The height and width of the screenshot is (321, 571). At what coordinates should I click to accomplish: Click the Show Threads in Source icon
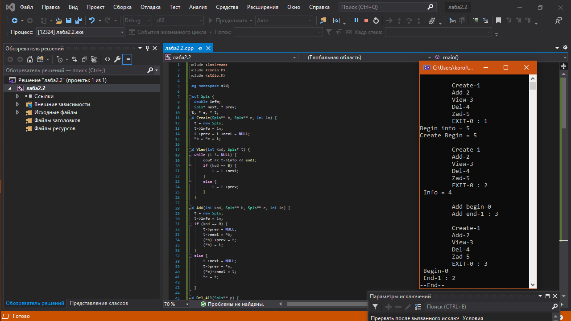(431, 21)
